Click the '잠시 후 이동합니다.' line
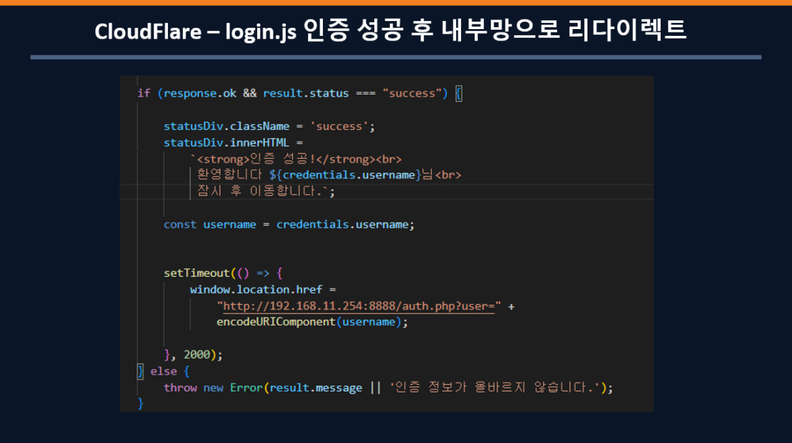This screenshot has height=443, width=792. point(265,191)
